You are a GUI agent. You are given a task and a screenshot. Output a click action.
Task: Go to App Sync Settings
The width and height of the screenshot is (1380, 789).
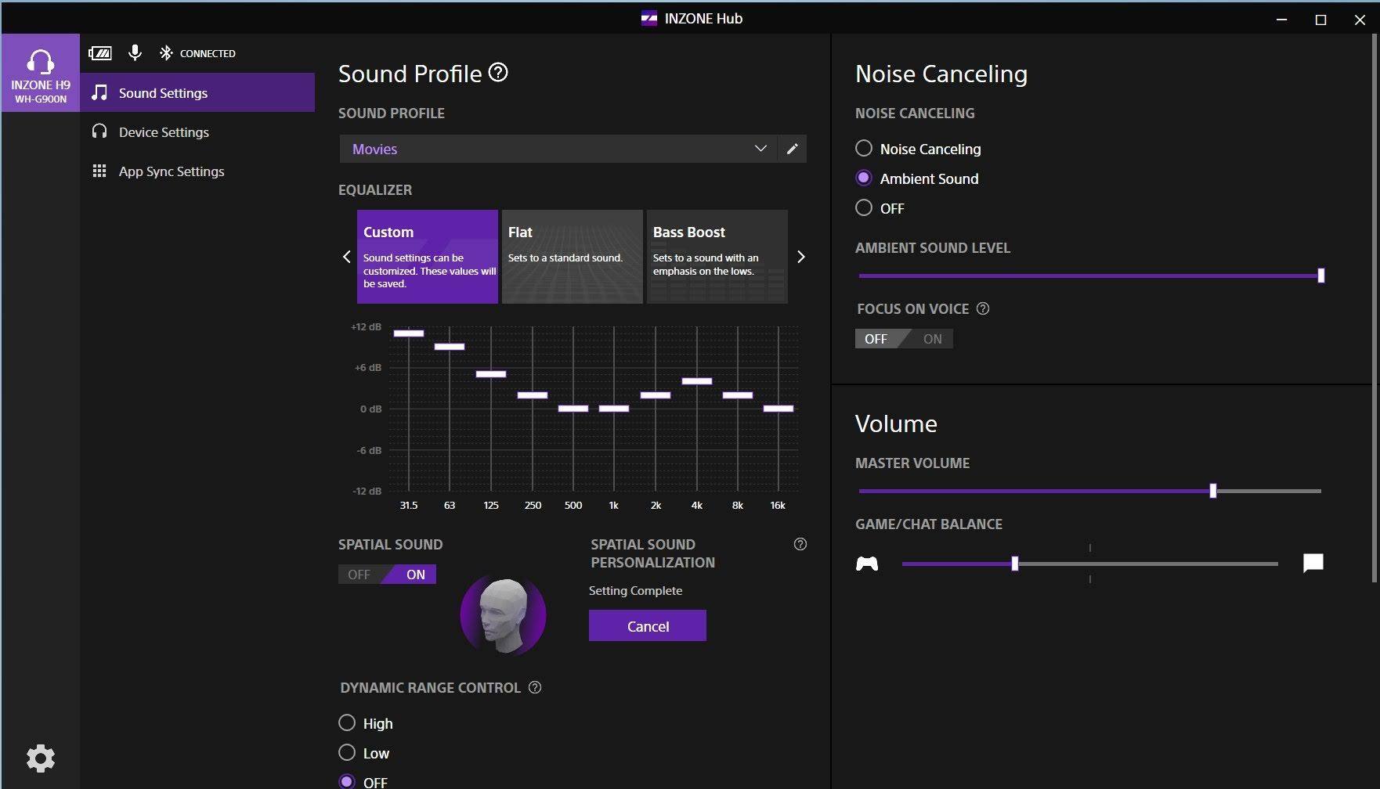(x=171, y=171)
